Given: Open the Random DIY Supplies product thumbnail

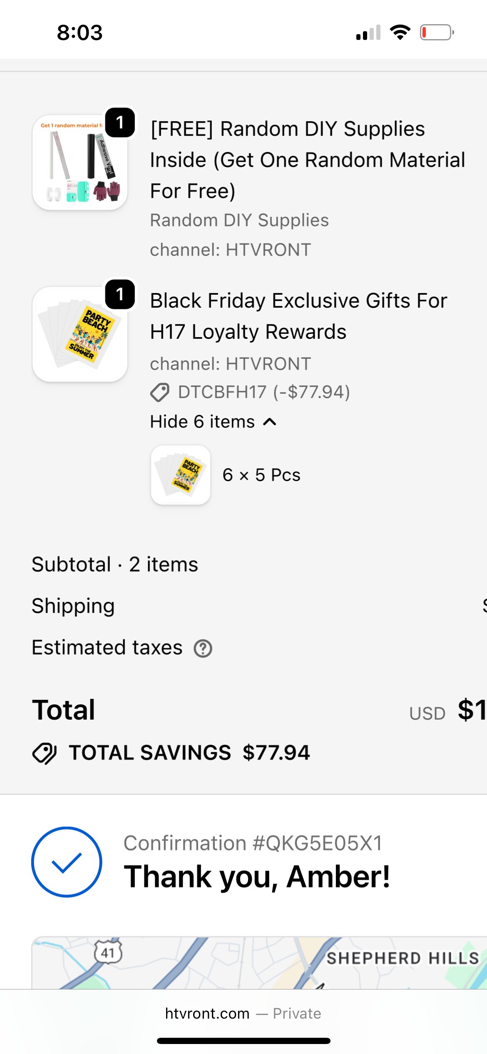Looking at the screenshot, I should (x=80, y=162).
